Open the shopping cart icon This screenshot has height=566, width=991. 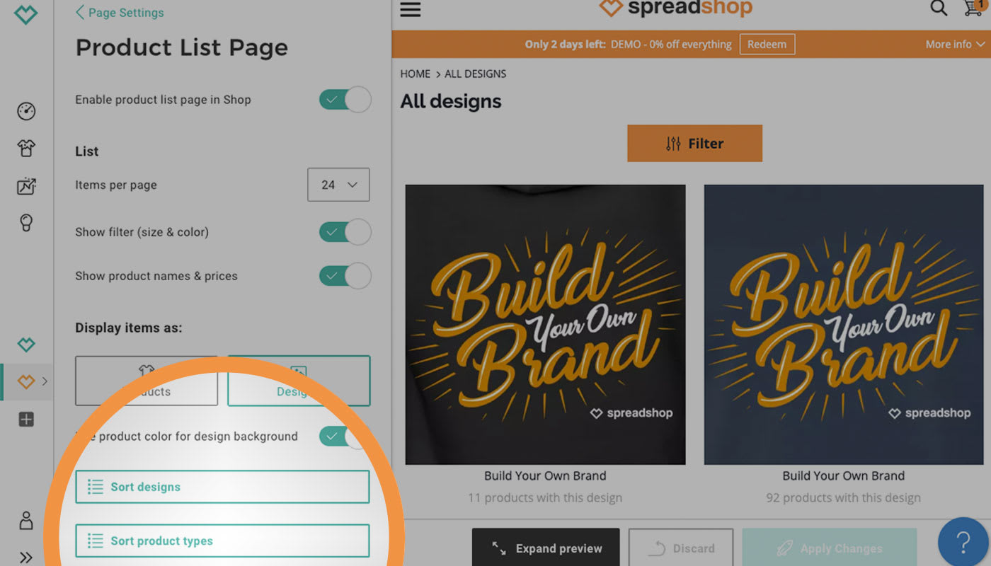tap(973, 8)
